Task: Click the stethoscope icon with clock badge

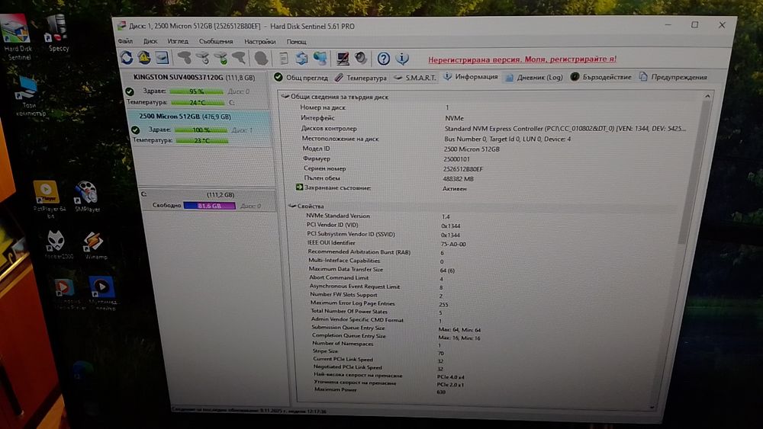Action: (203, 59)
